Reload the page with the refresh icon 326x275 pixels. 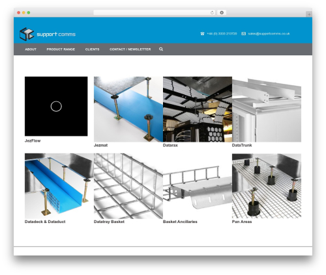[x=212, y=12]
